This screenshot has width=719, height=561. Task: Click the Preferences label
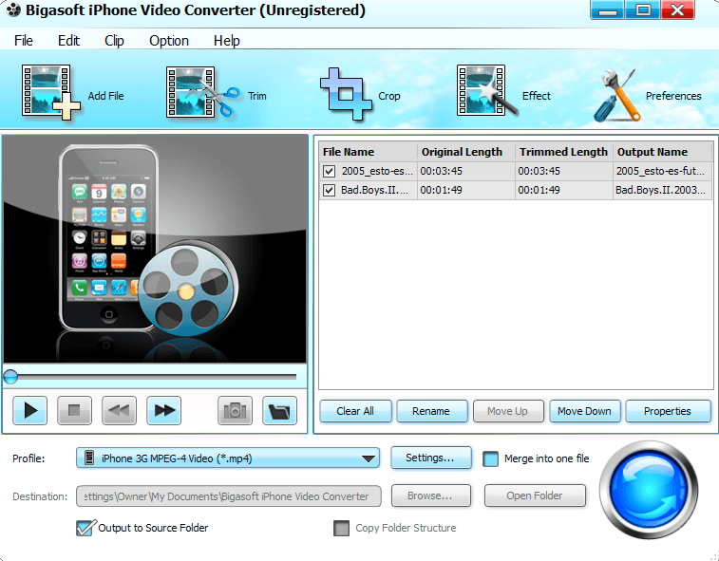(673, 96)
